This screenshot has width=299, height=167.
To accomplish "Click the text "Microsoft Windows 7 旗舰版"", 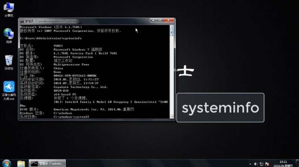I will pyautogui.click(x=78, y=49).
